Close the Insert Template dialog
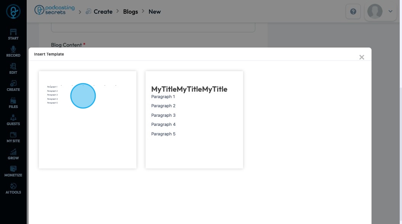Image resolution: width=402 pixels, height=224 pixels. tap(362, 57)
